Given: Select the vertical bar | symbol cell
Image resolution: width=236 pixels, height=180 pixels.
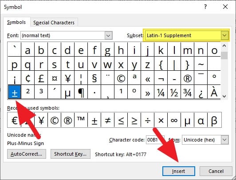Looking at the screenshot, I should 174,64.
